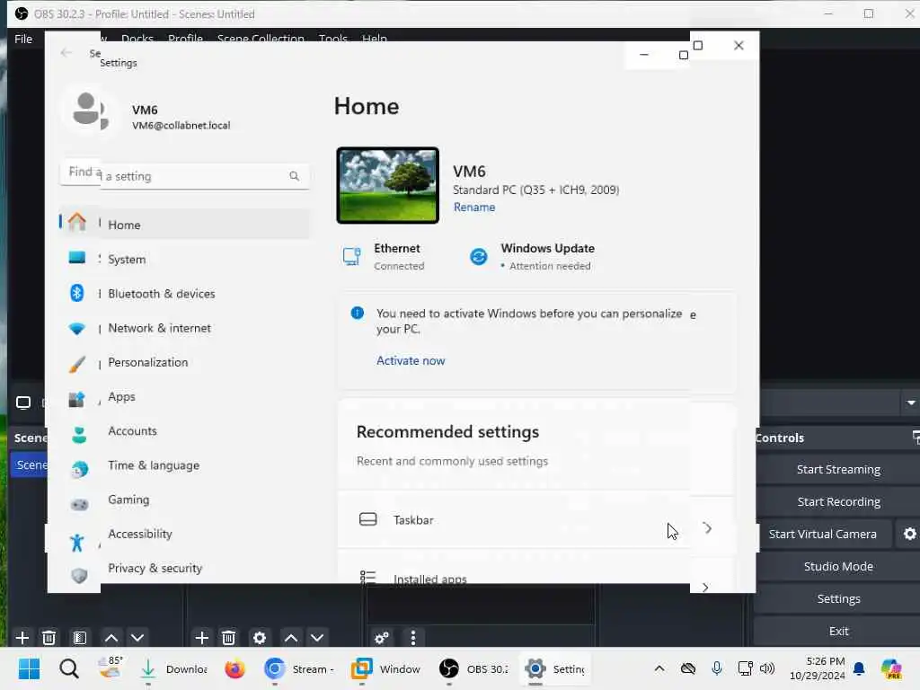Screen dimensions: 920x690
Task: Click the Privacy & security shield icon
Action: coord(79,575)
